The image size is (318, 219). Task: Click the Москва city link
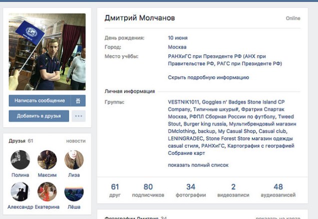click(x=177, y=47)
